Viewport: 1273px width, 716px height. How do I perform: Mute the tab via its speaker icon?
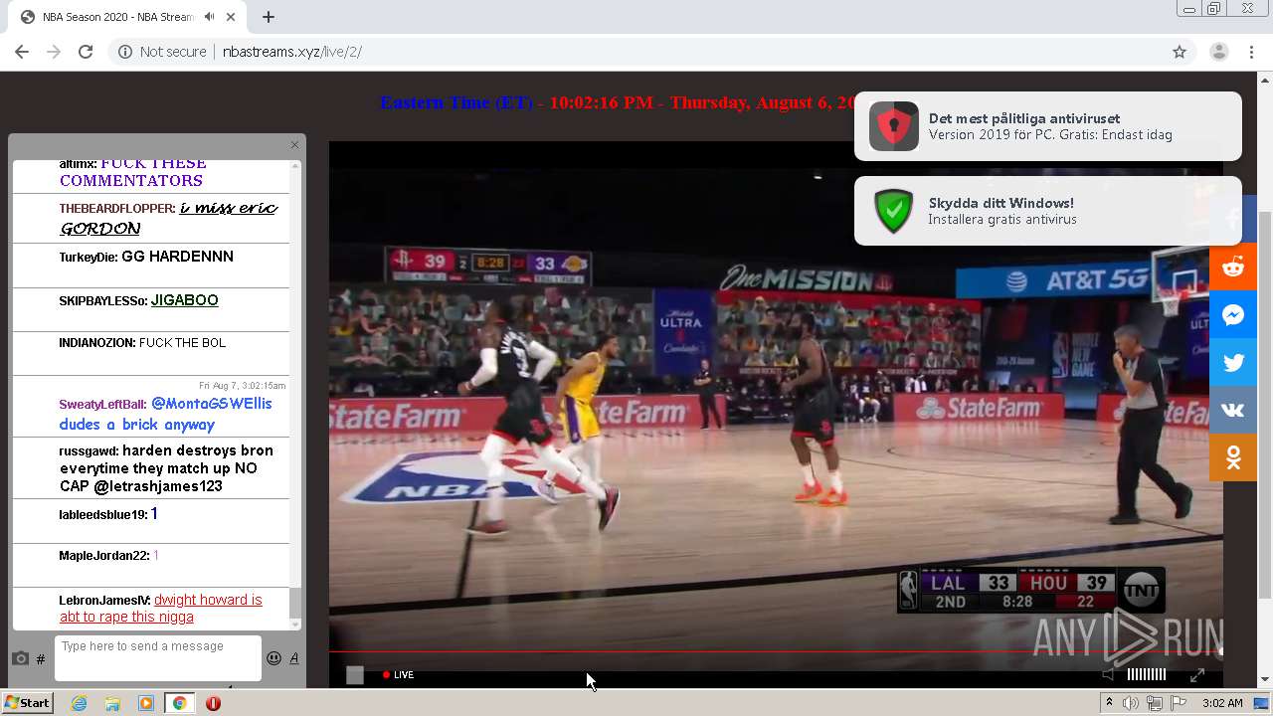[x=209, y=17]
